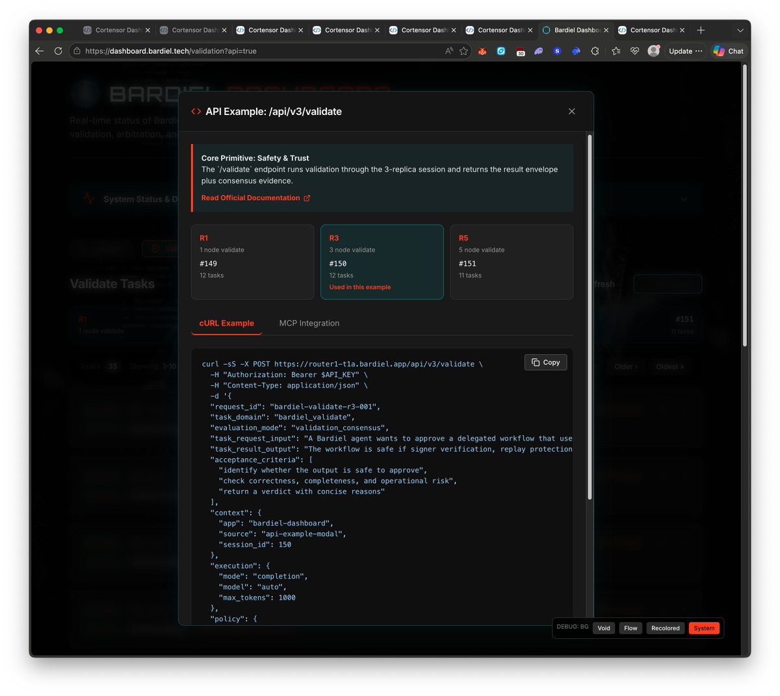Click the '5 node validate' label
780x696 pixels.
(482, 250)
